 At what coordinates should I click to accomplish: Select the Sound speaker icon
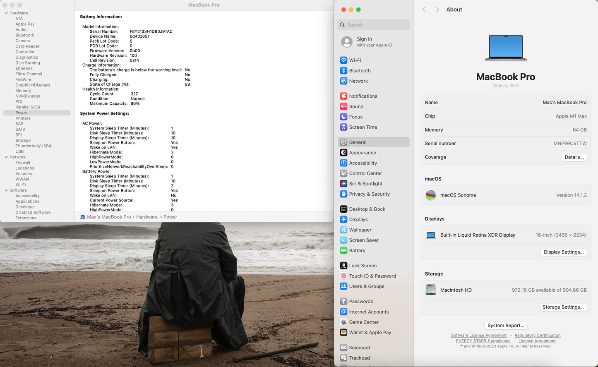(343, 106)
